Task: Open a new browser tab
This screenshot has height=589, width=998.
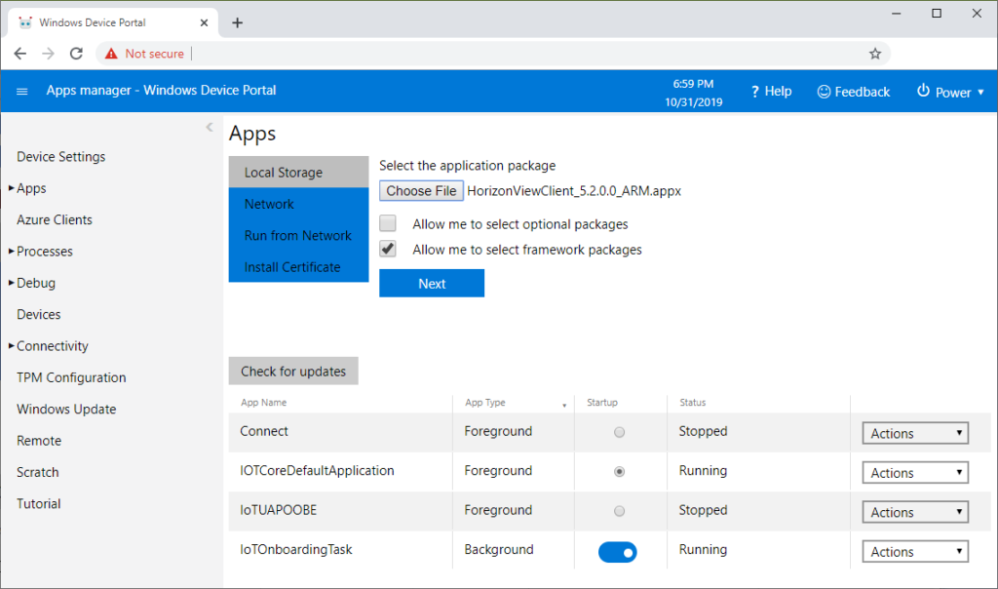Action: [x=238, y=23]
